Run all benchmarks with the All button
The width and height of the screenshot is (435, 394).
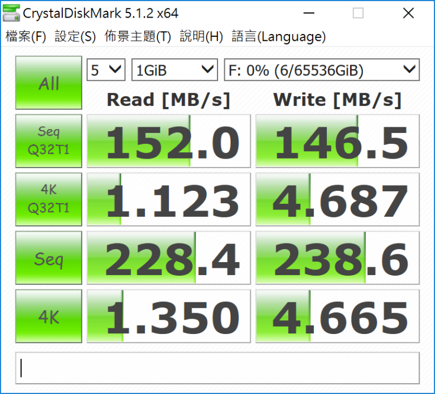coord(49,83)
